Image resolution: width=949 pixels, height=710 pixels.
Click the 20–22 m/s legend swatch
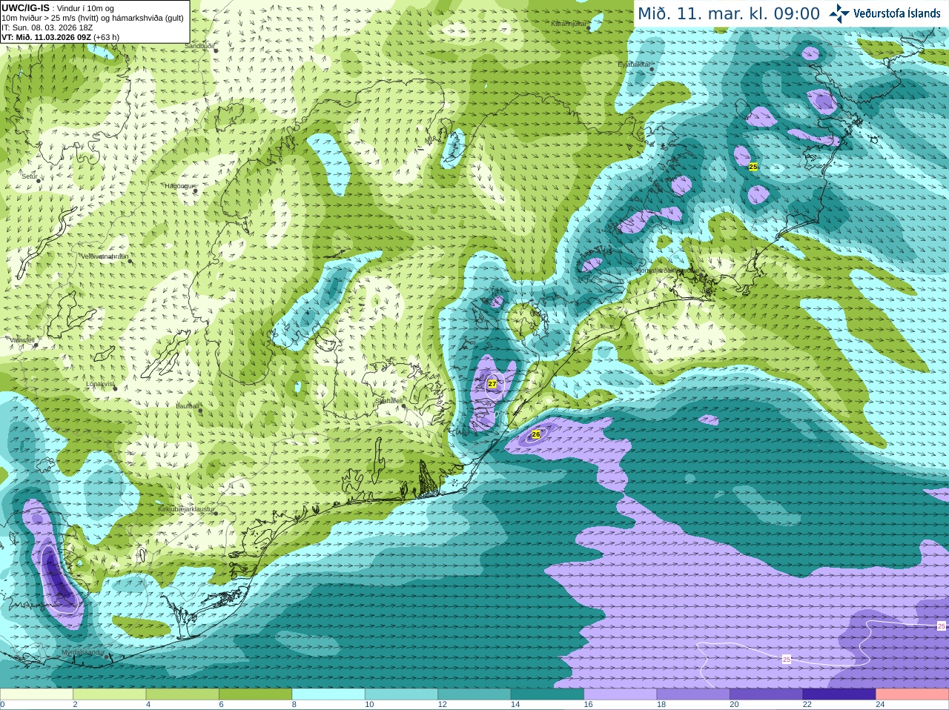(x=767, y=694)
